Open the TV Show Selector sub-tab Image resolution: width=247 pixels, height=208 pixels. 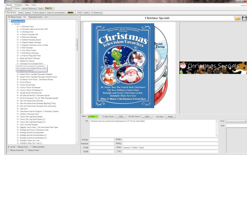tap(39, 12)
